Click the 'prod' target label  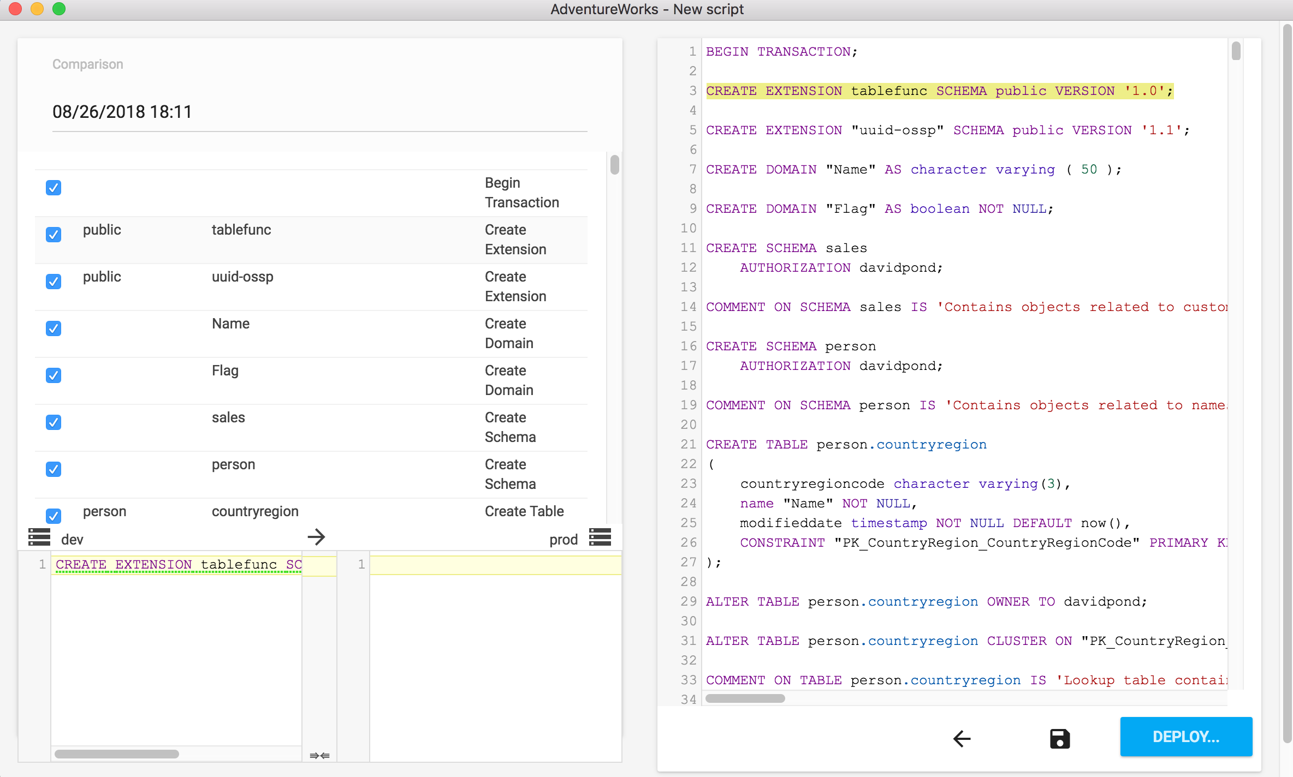click(564, 540)
